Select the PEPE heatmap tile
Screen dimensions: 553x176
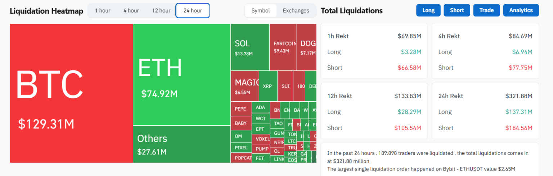coord(241,109)
